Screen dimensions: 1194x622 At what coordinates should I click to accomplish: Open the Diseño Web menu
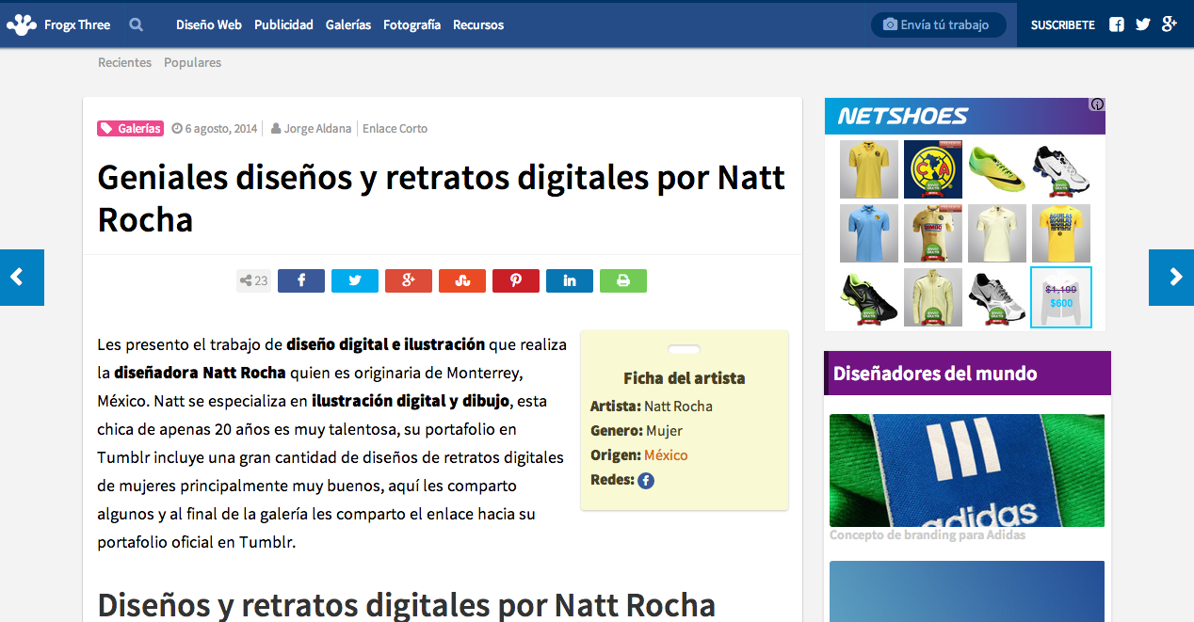coord(209,24)
